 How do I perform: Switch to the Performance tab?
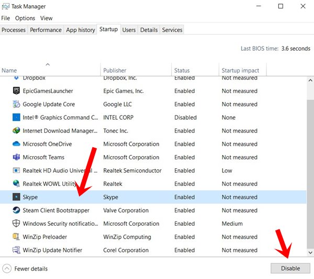[46, 30]
